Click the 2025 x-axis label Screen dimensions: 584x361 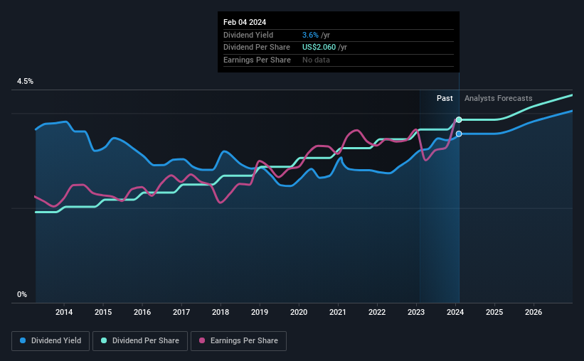[494, 312]
